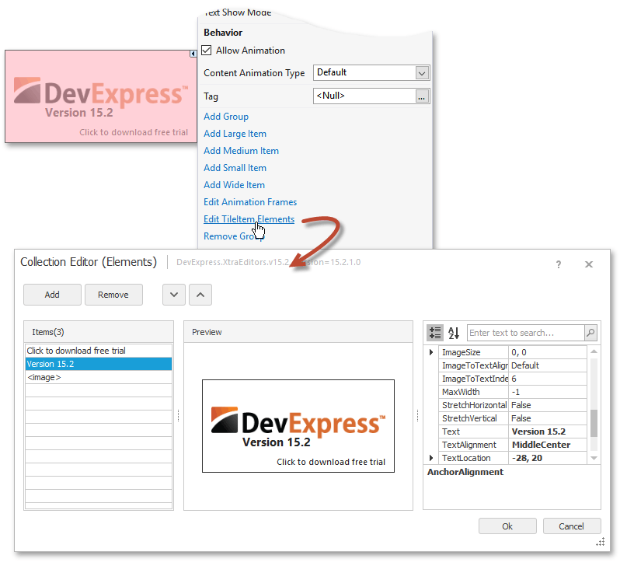
Task: Click the dialog resize grip
Action: pyautogui.click(x=601, y=542)
